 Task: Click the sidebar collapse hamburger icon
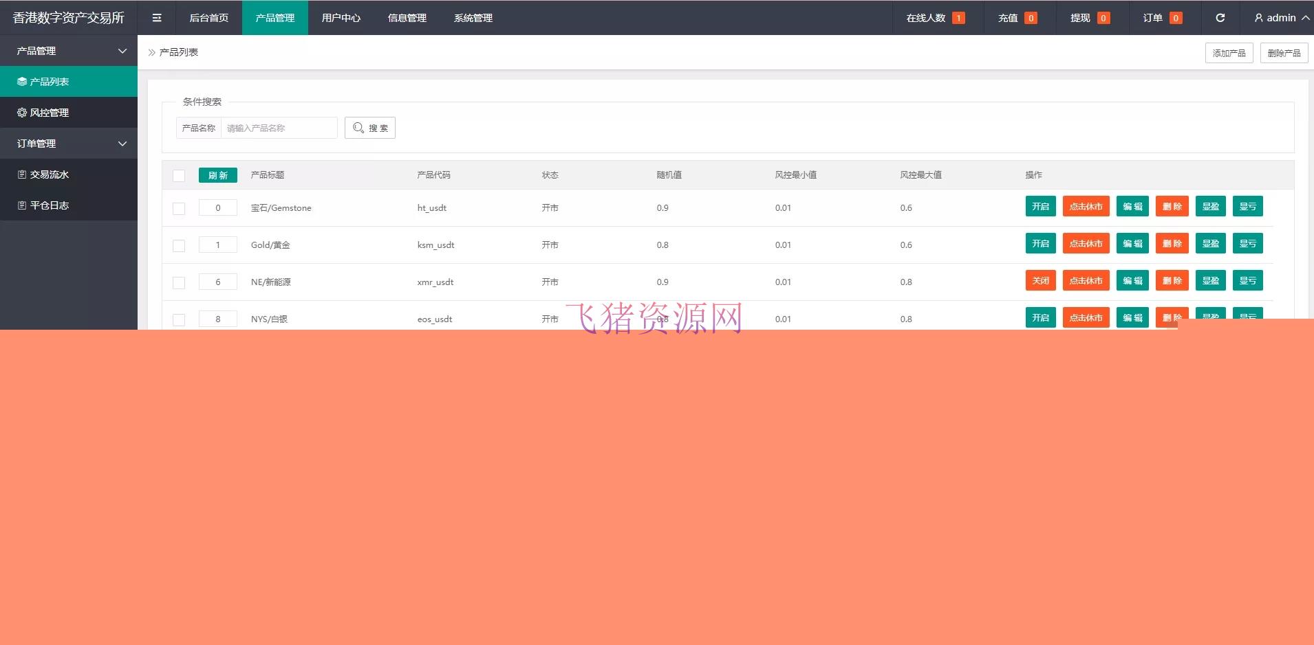[157, 18]
